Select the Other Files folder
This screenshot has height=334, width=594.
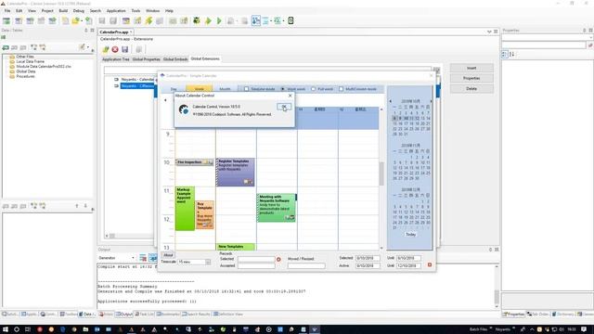pyautogui.click(x=25, y=57)
